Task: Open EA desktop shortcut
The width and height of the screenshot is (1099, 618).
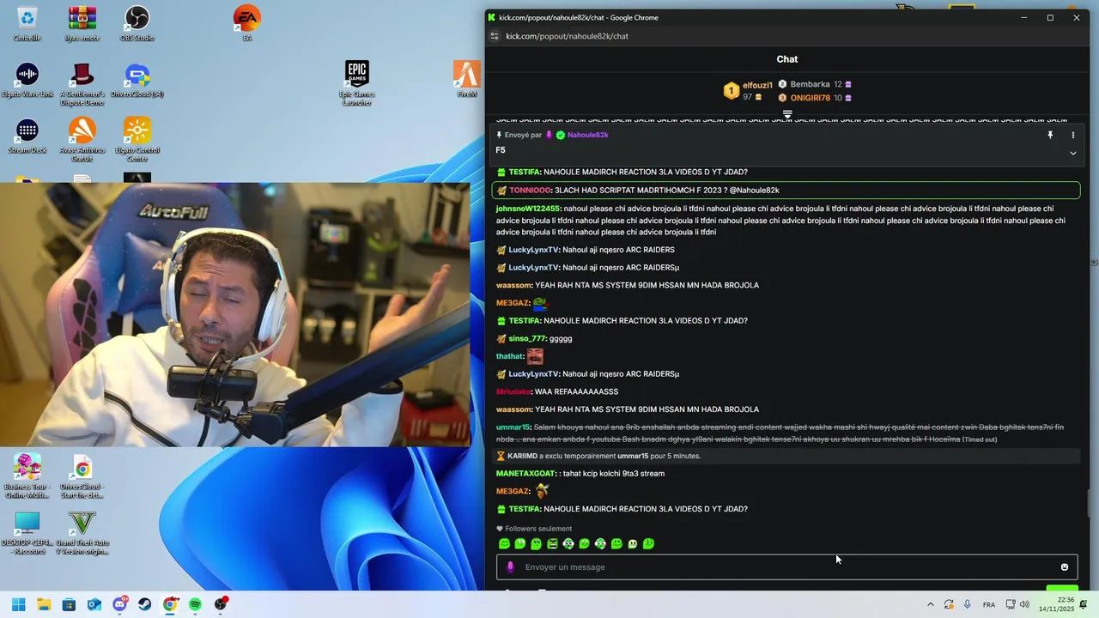Action: pos(246,23)
